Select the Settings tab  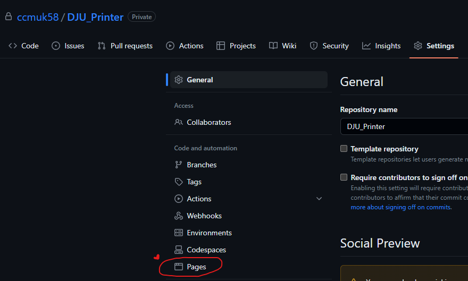click(x=433, y=46)
